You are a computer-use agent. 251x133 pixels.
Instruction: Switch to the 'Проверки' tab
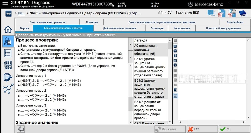[92, 22]
